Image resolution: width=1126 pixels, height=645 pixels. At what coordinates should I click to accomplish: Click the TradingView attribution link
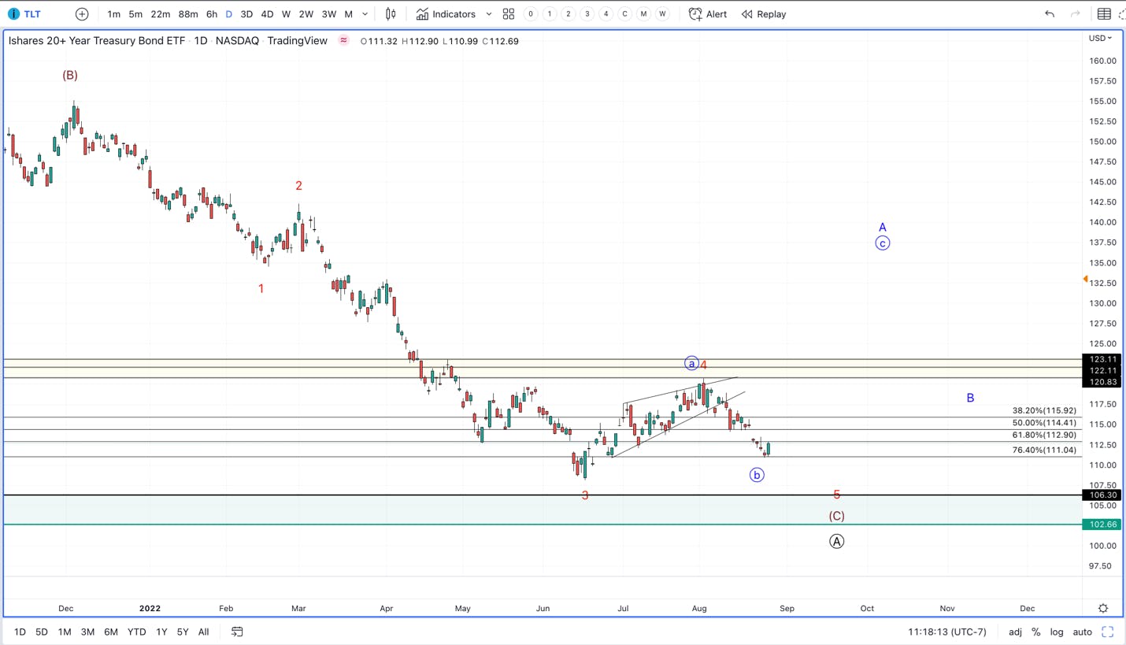297,40
